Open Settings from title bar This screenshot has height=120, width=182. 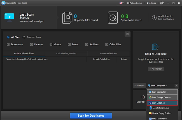(151, 3)
